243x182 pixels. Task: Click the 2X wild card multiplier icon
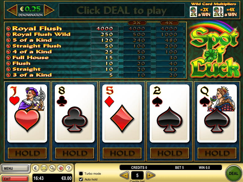[193, 12]
